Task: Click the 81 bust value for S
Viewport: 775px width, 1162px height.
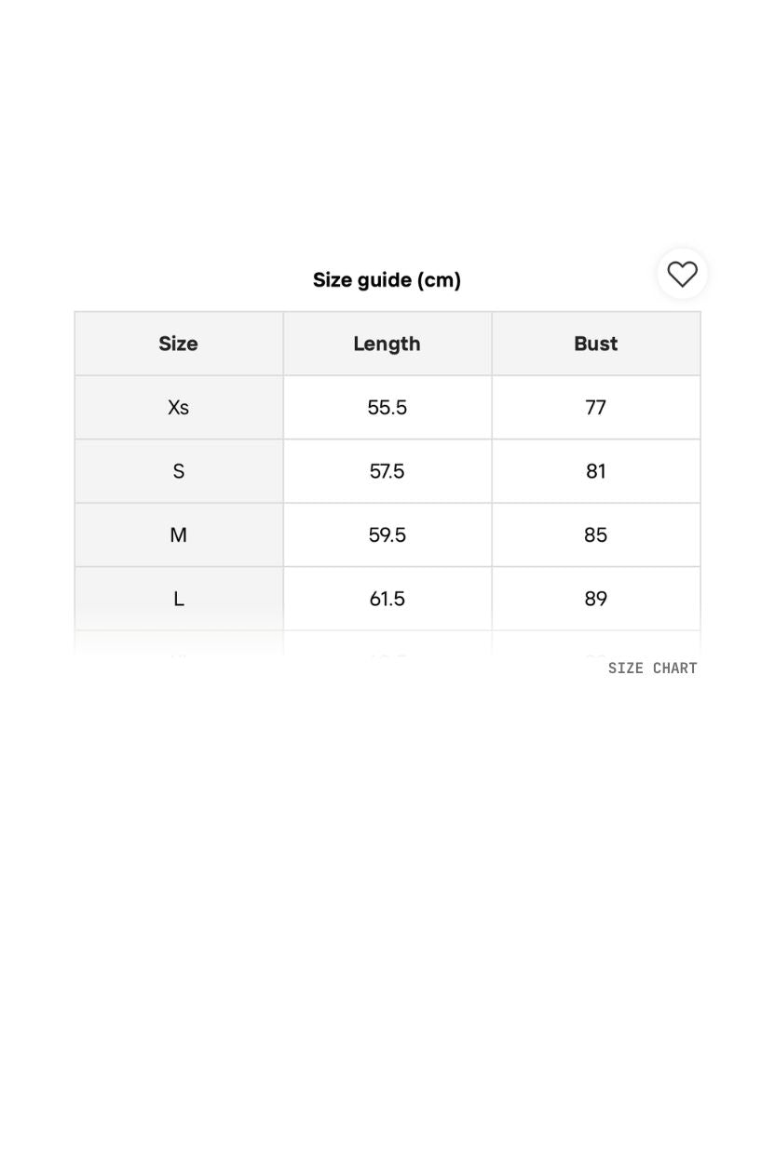Action: click(x=595, y=471)
